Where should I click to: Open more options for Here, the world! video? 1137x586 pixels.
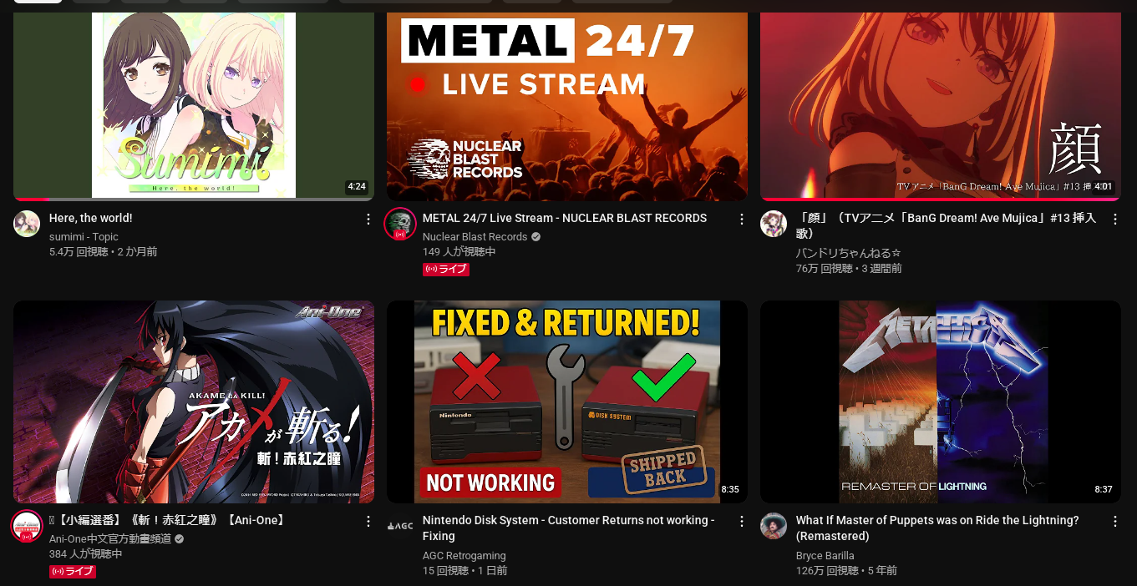coord(368,219)
